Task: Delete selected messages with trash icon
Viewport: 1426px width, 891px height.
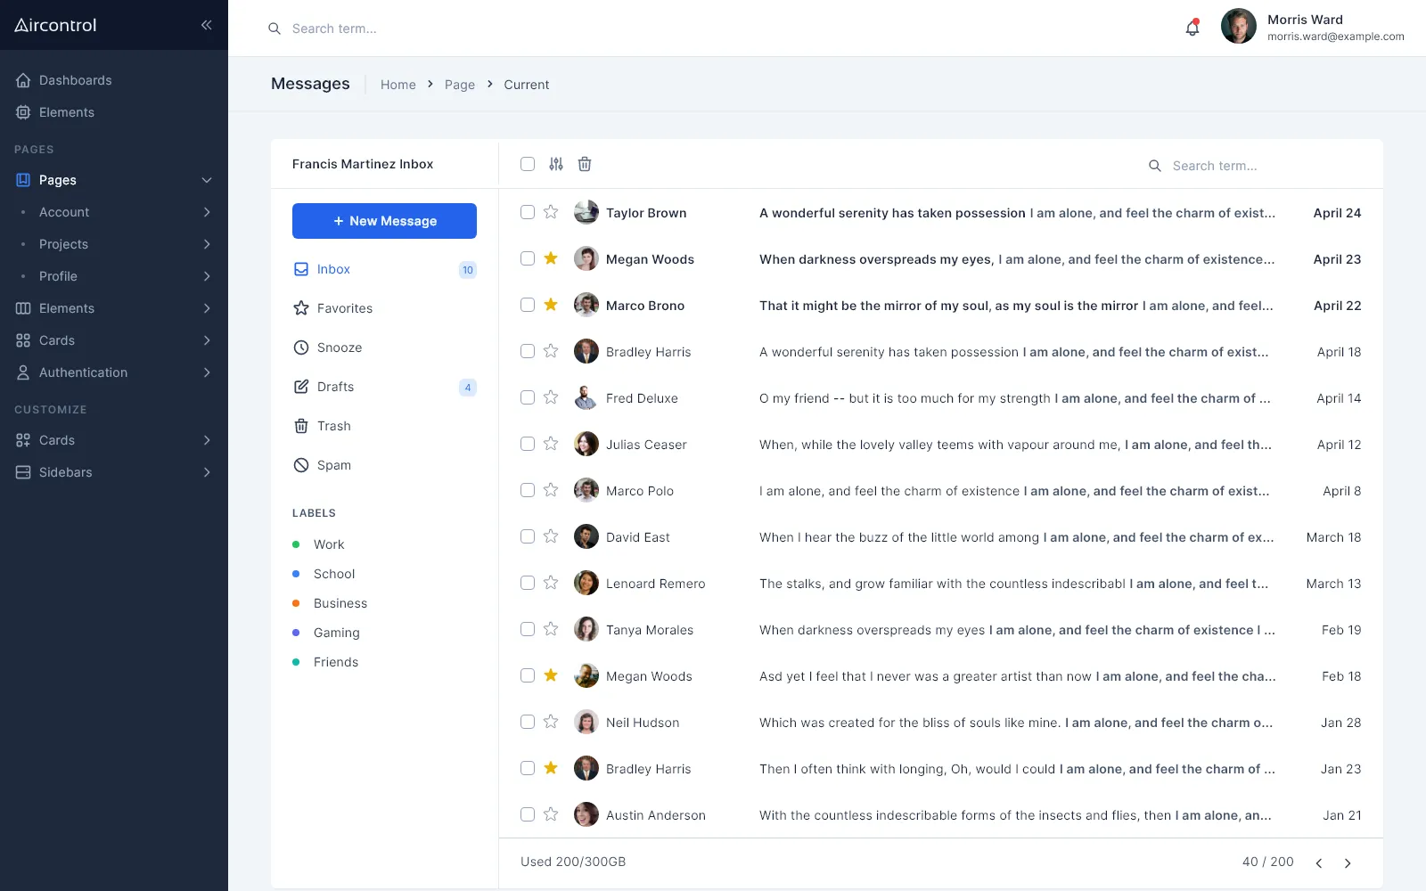Action: pos(585,164)
